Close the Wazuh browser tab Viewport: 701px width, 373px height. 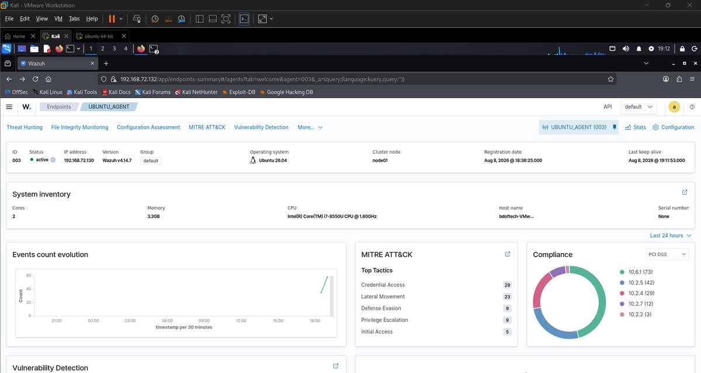(x=92, y=63)
